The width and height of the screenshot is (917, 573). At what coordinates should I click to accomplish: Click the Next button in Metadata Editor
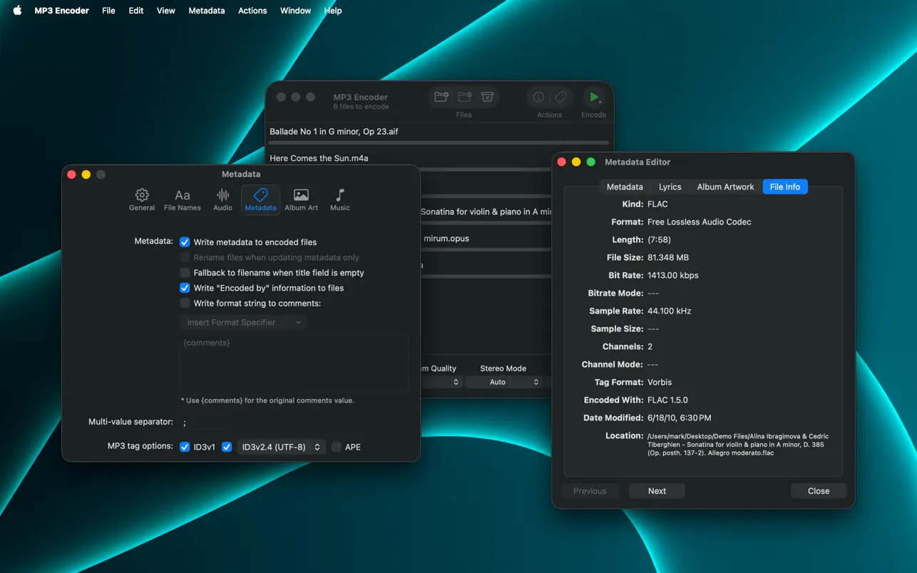coord(657,491)
